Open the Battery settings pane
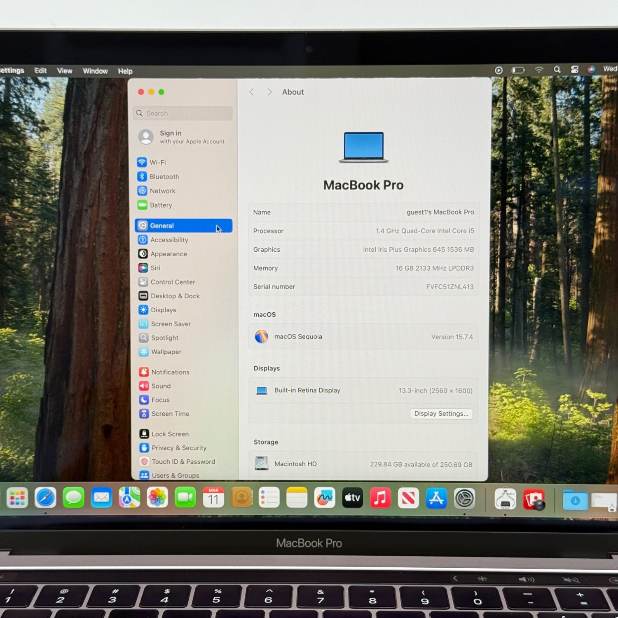This screenshot has width=618, height=618. tap(161, 205)
